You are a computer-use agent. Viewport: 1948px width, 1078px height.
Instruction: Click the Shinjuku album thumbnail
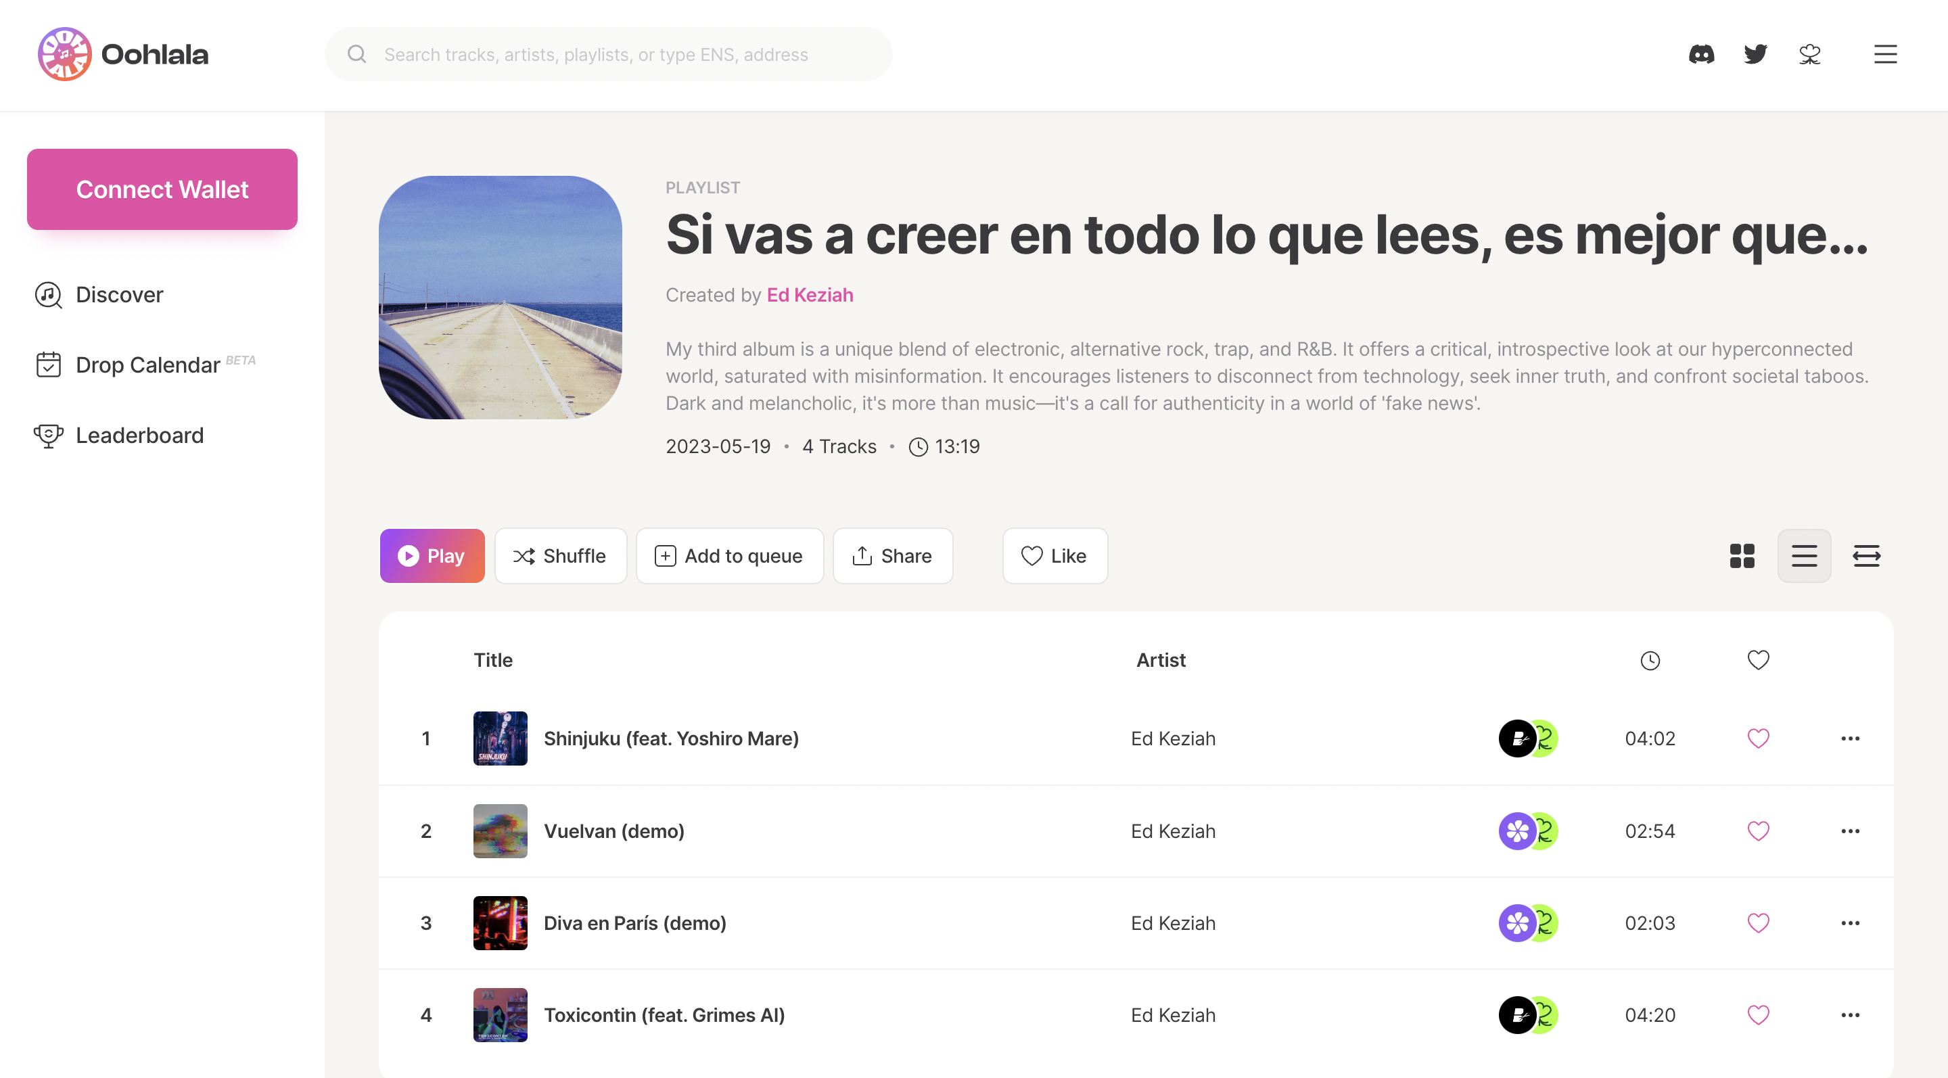[x=500, y=739]
